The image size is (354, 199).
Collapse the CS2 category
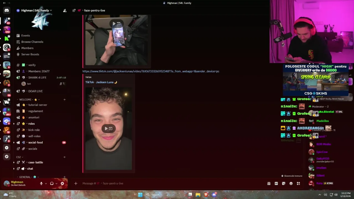click(x=20, y=157)
